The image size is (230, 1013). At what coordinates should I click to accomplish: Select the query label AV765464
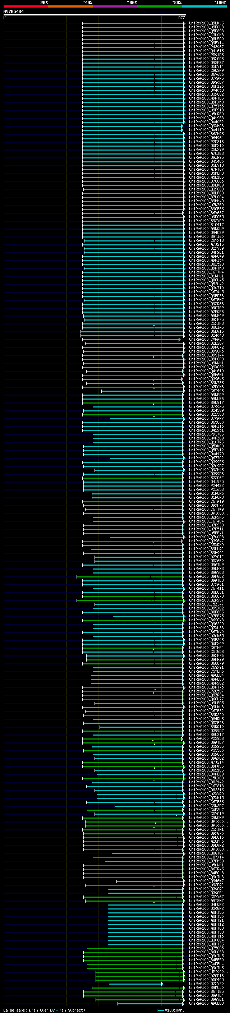[x=13, y=11]
